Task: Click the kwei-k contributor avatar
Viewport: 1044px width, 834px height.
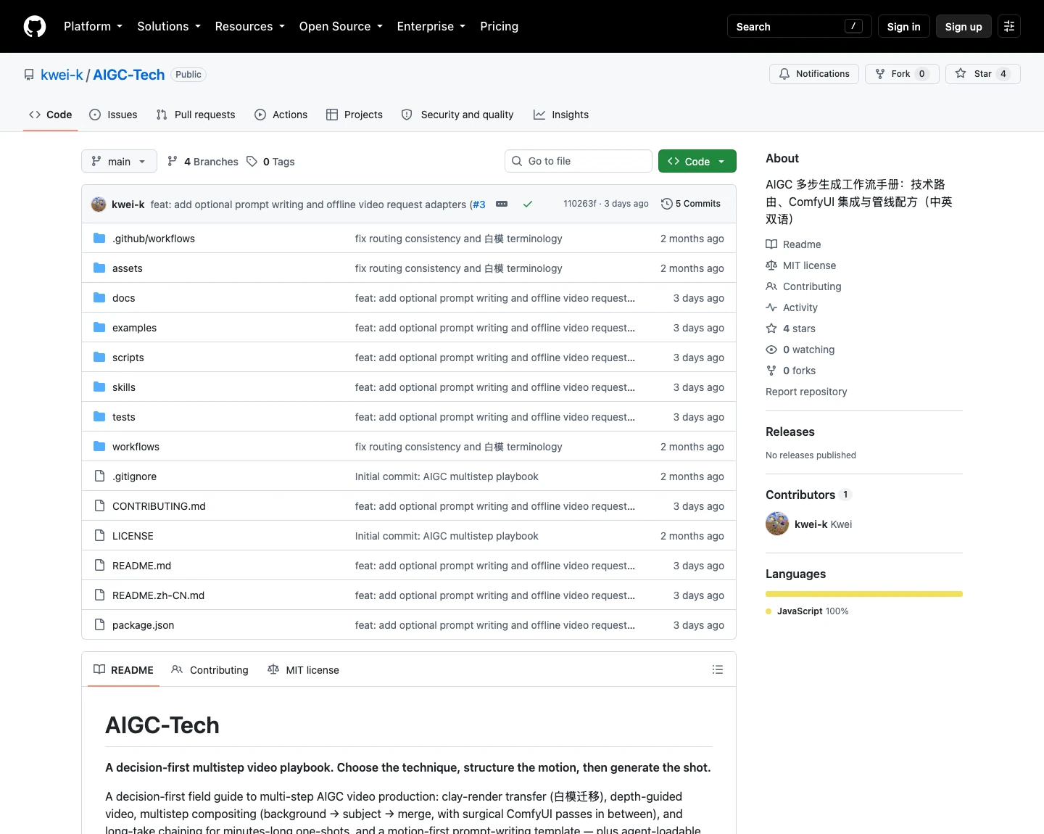Action: pyautogui.click(x=777, y=524)
